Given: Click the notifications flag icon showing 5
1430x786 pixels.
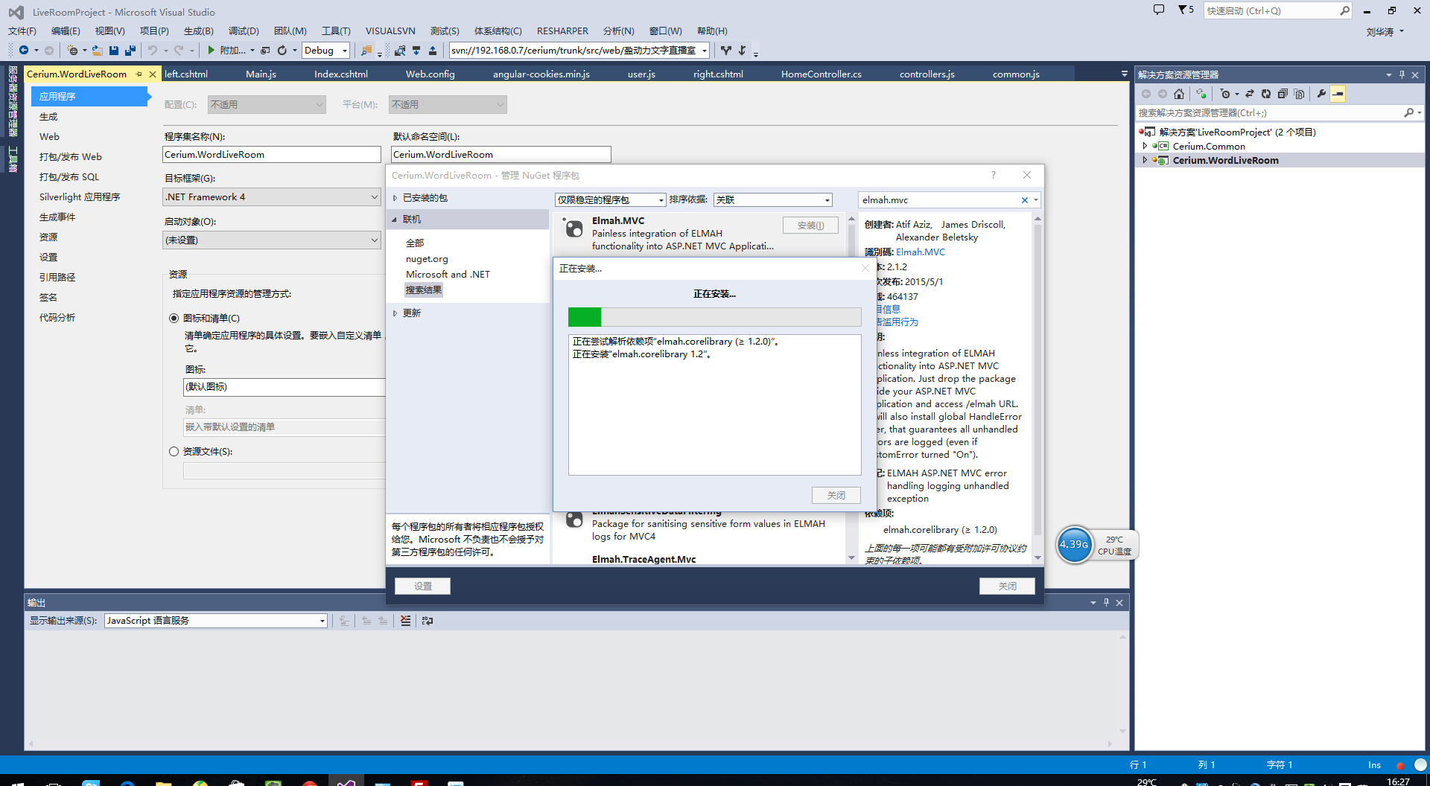Looking at the screenshot, I should (x=1186, y=10).
